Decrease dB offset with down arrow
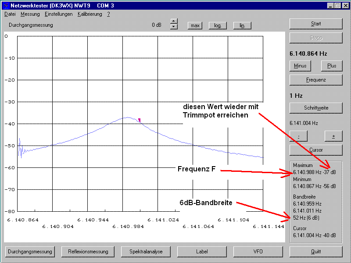Viewport: 351px width, 263px height. [x=174, y=27]
